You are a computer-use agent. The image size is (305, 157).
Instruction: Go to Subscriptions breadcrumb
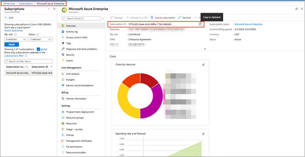26,3
